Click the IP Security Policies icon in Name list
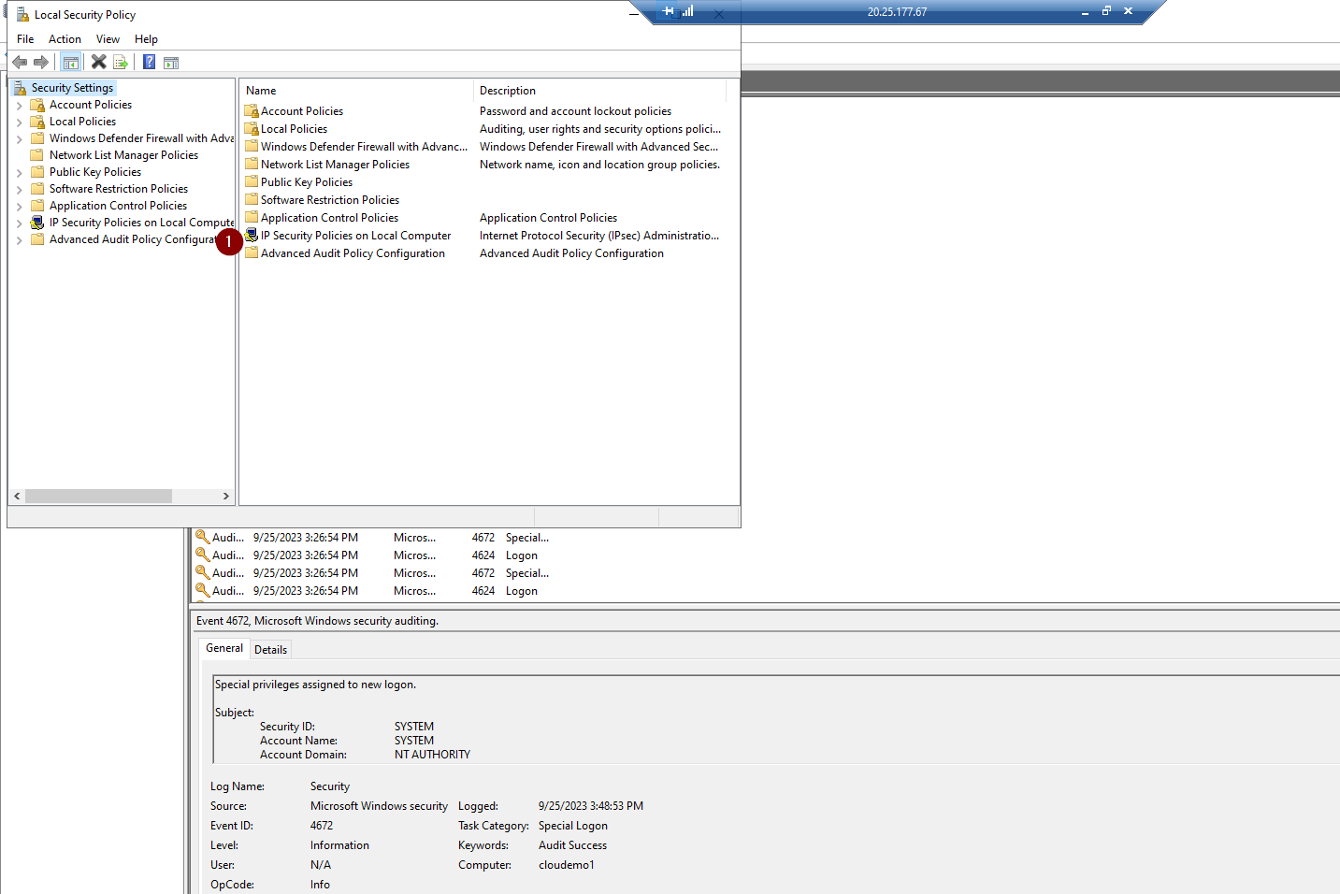The height and width of the screenshot is (894, 1340). click(x=252, y=236)
